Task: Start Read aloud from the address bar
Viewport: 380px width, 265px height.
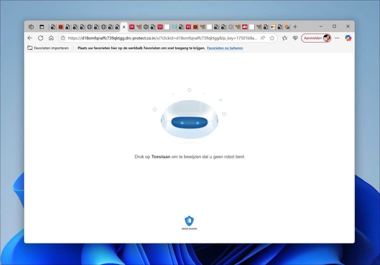Action: click(263, 38)
